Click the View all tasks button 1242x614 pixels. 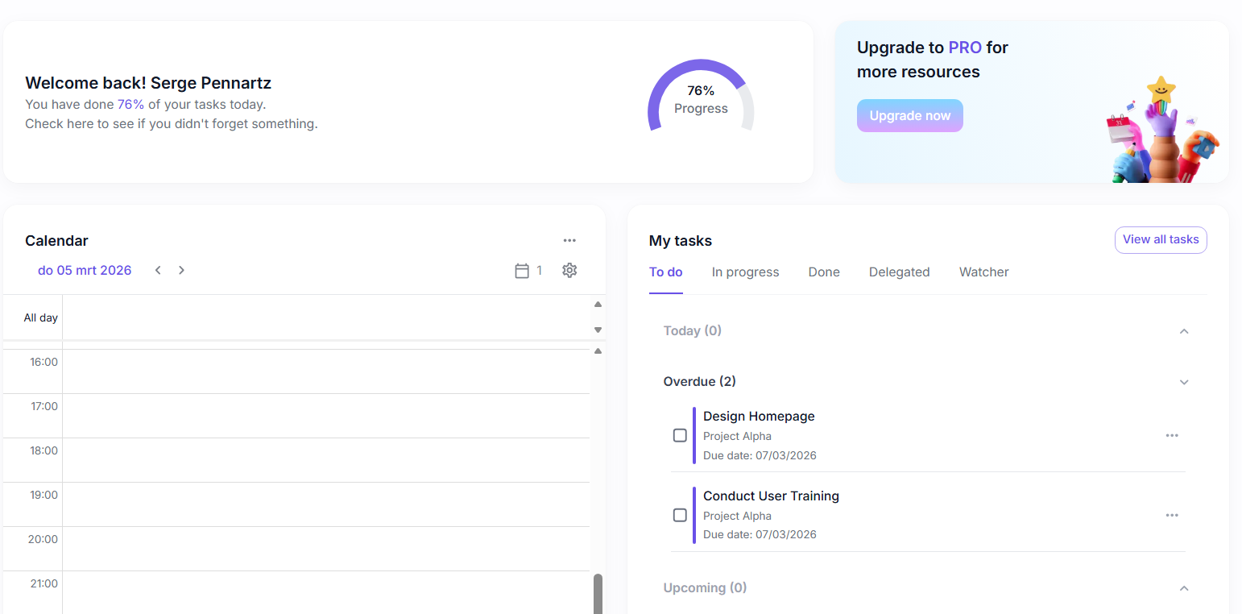tap(1161, 239)
